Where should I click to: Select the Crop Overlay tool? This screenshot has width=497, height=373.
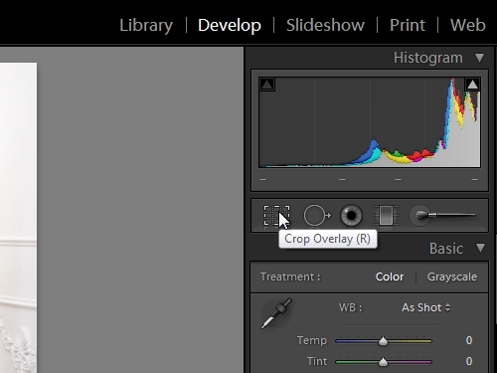(276, 216)
